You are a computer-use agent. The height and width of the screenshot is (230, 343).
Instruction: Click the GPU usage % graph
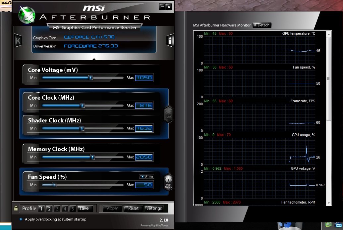click(x=259, y=151)
